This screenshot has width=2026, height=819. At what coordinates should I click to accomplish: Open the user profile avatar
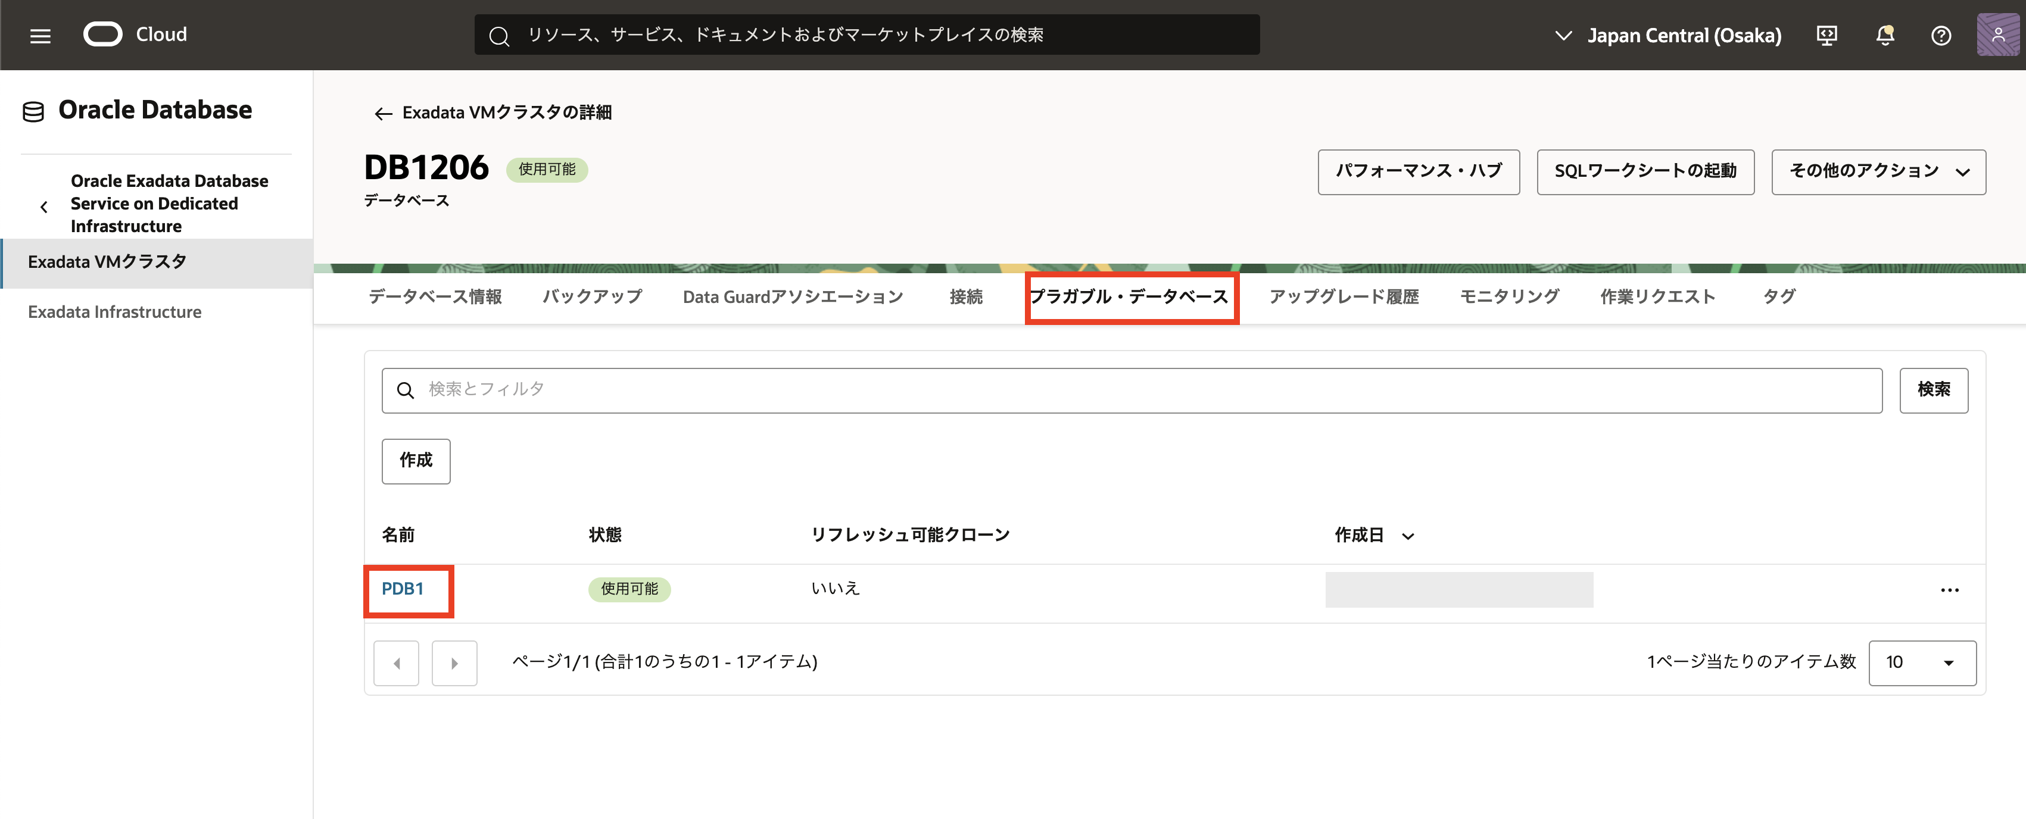tap(1997, 35)
